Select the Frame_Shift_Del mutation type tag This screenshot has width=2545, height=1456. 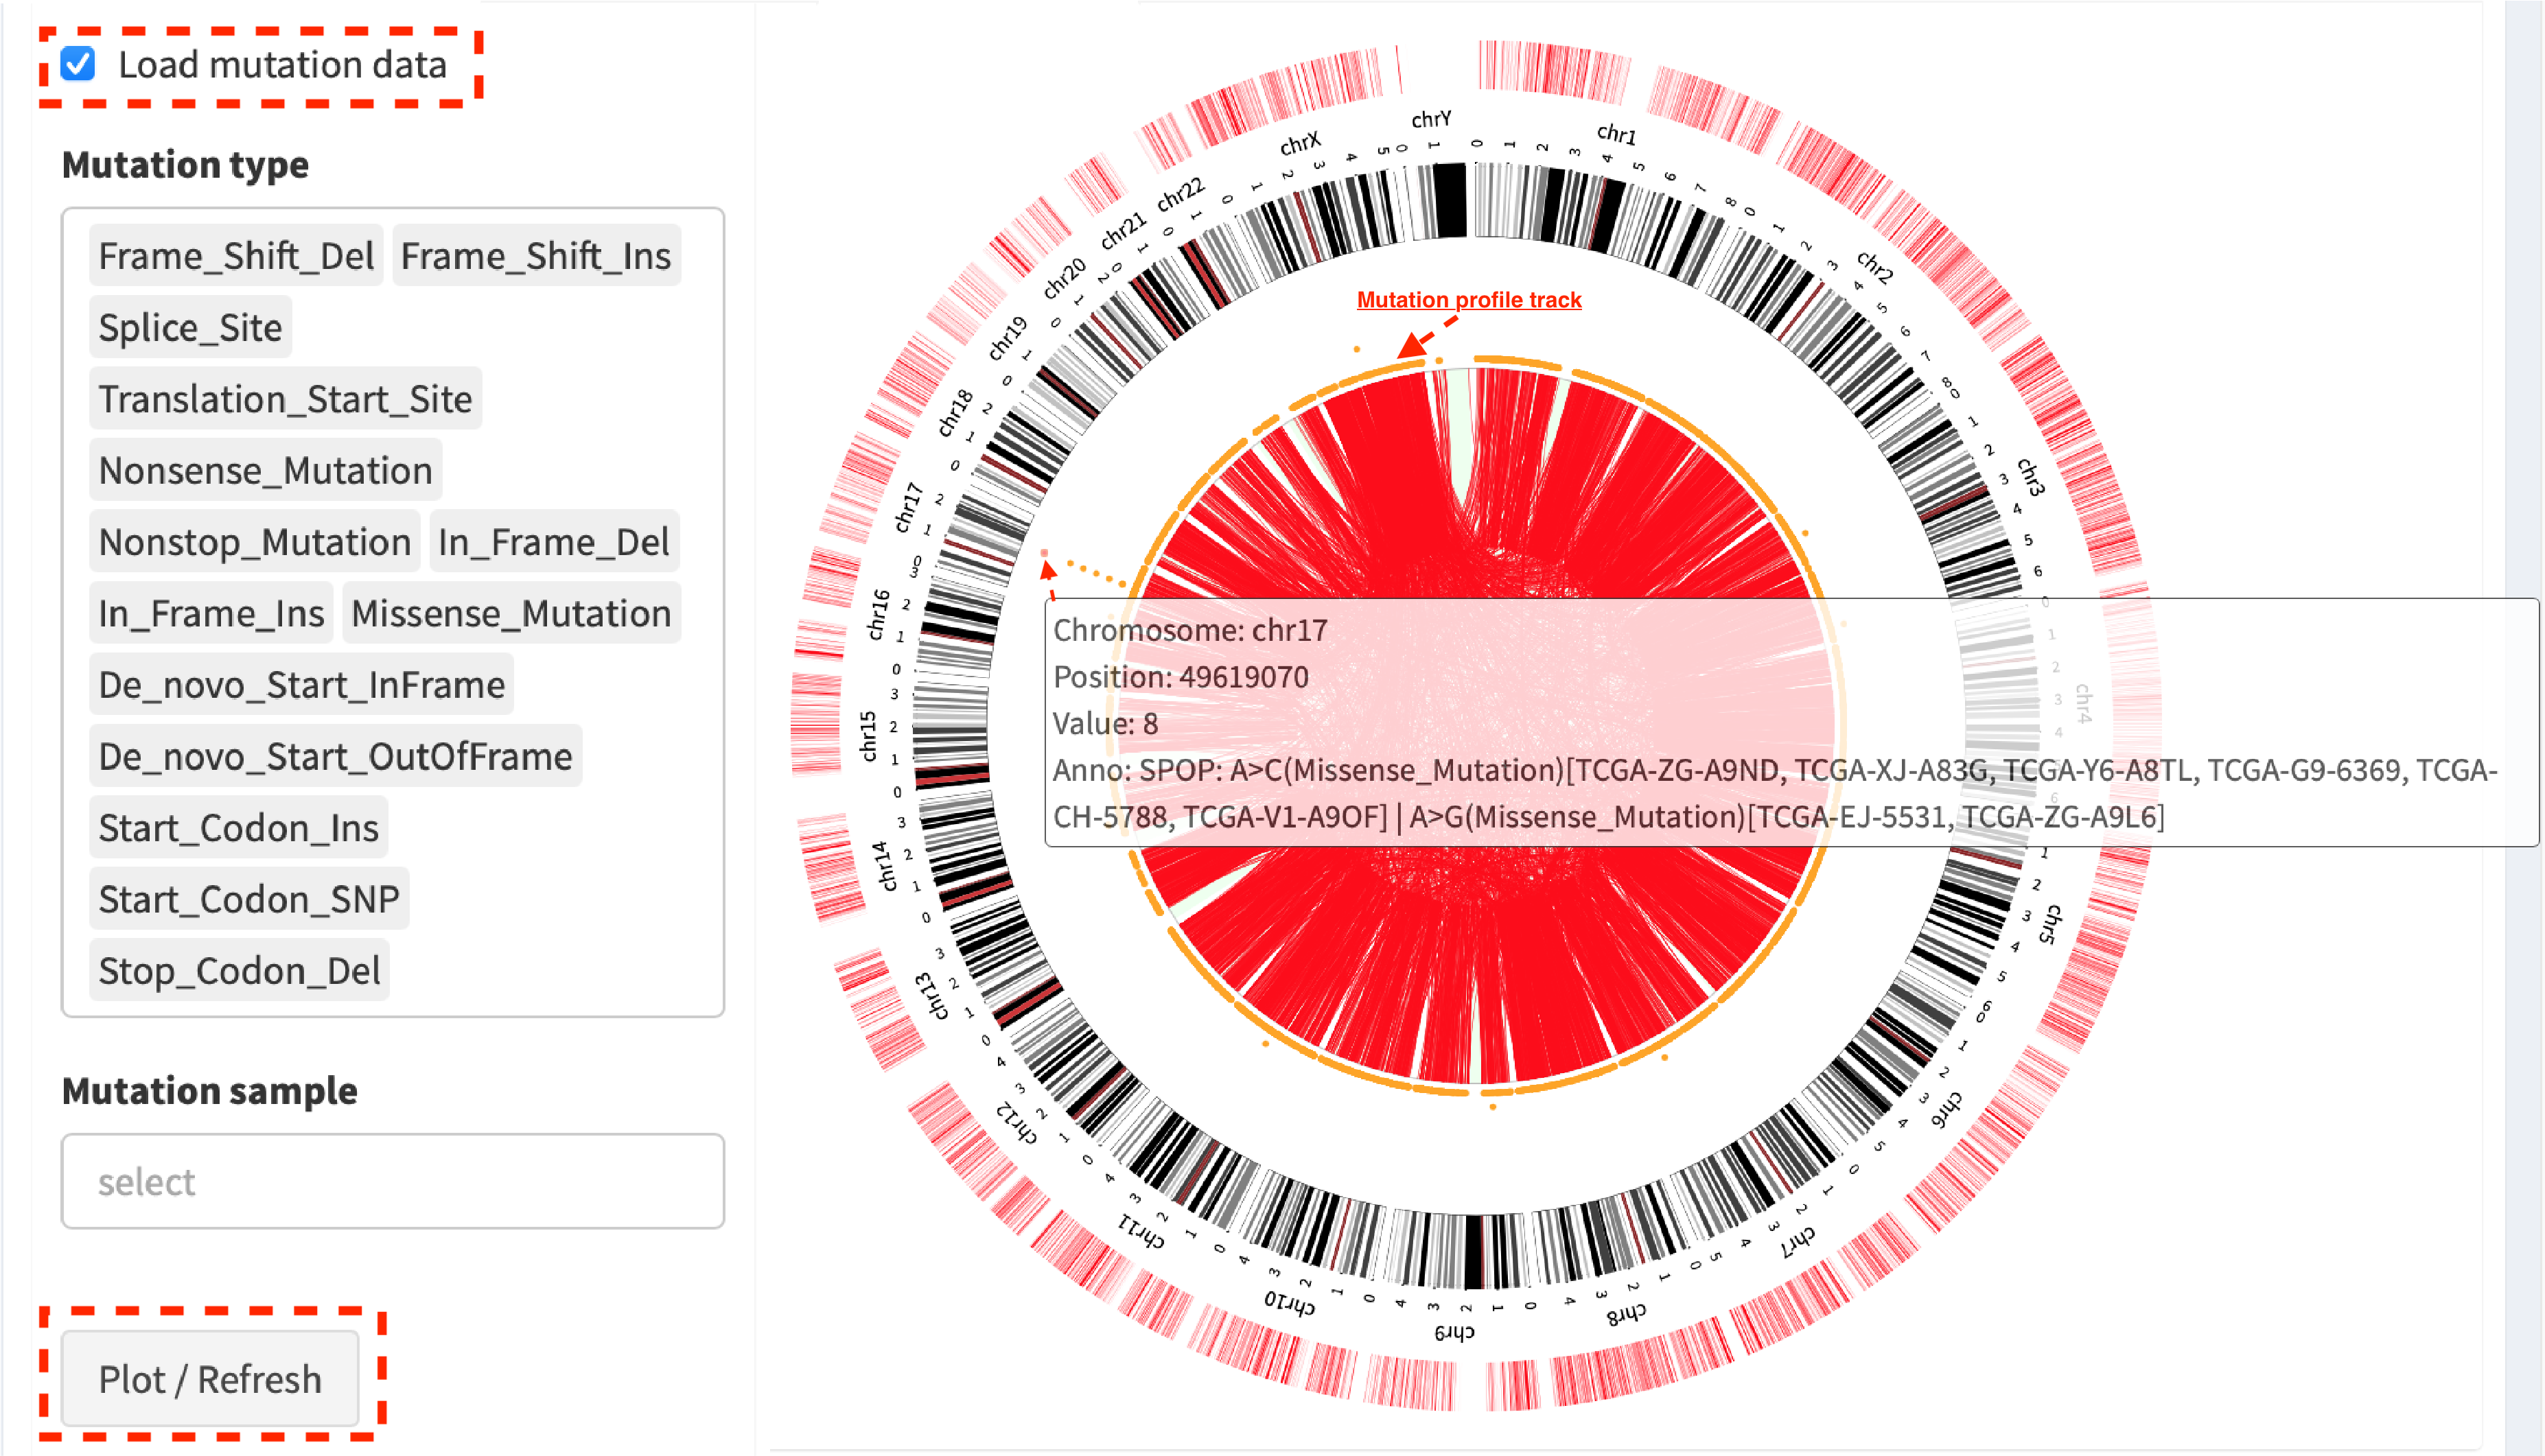[236, 256]
